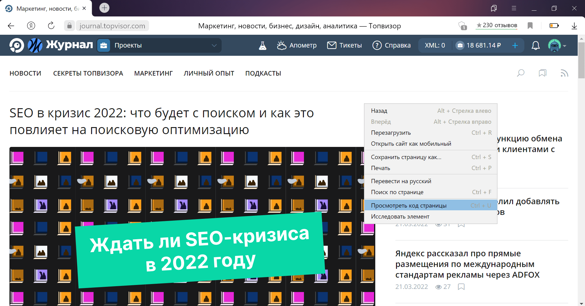
Task: Go to ЛИЧНЫЙ ОПЫТ section
Action: pos(209,73)
